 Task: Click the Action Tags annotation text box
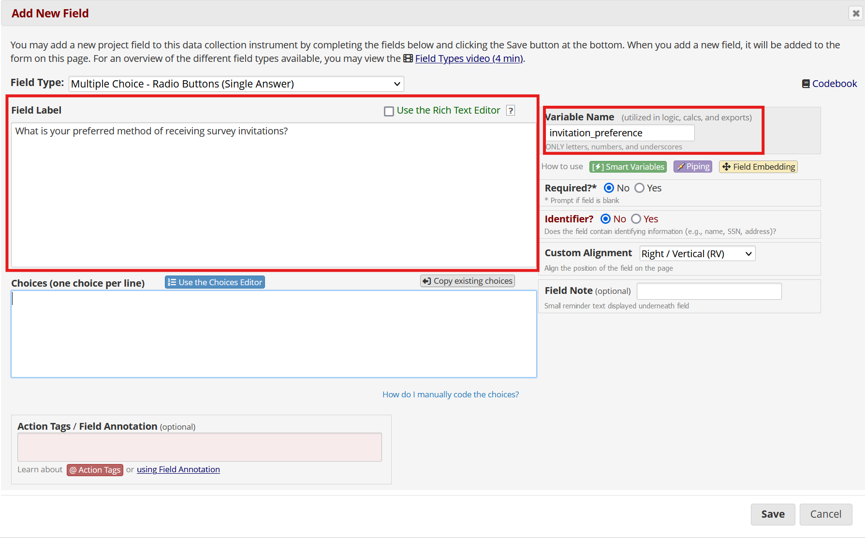point(200,447)
